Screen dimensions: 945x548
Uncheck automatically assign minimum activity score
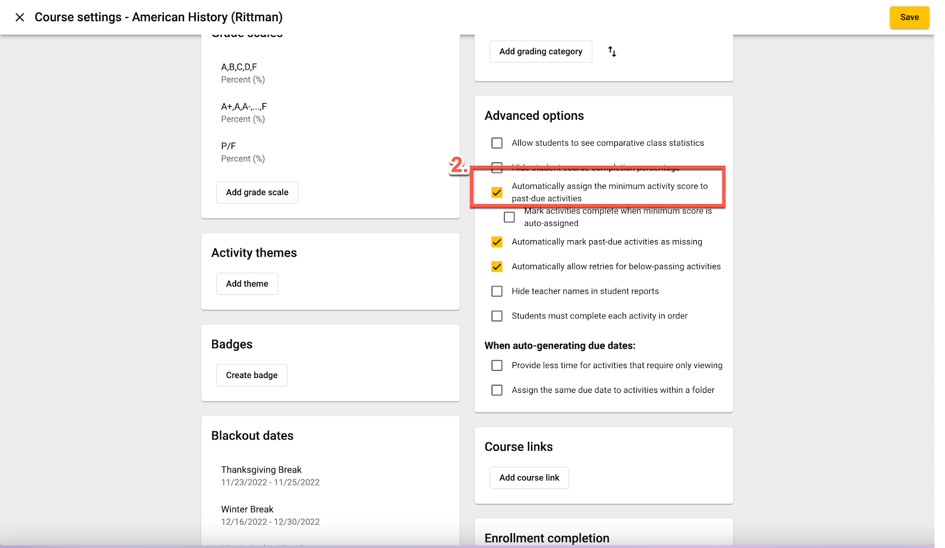pyautogui.click(x=497, y=193)
